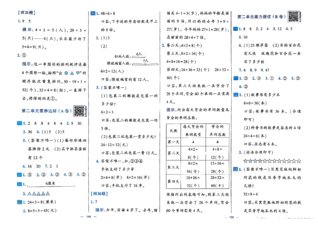318x225 pixels.
Task: Click the table header 背会的单词总数
Action: 217,131
